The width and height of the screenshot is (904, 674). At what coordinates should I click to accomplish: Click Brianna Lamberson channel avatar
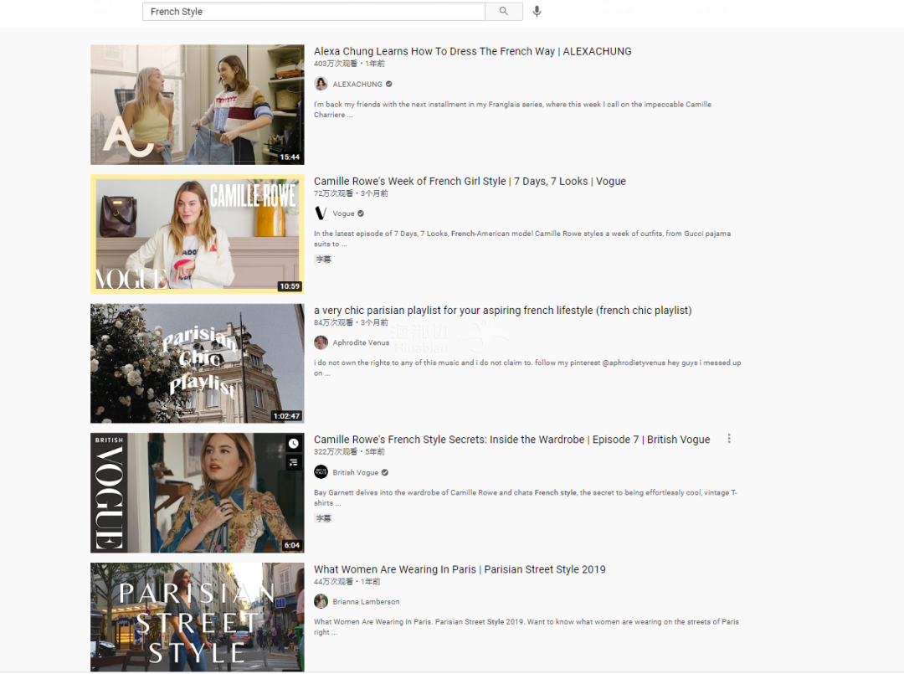click(x=321, y=601)
